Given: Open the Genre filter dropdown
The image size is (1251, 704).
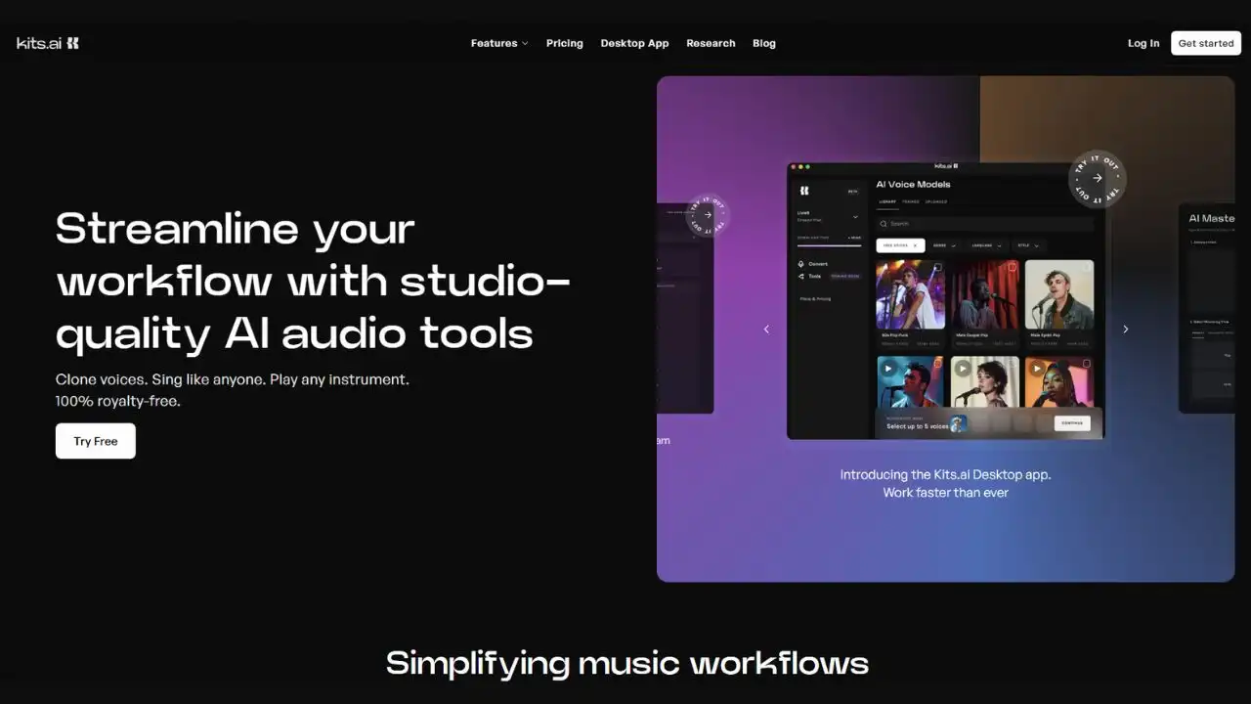Looking at the screenshot, I should pos(944,245).
